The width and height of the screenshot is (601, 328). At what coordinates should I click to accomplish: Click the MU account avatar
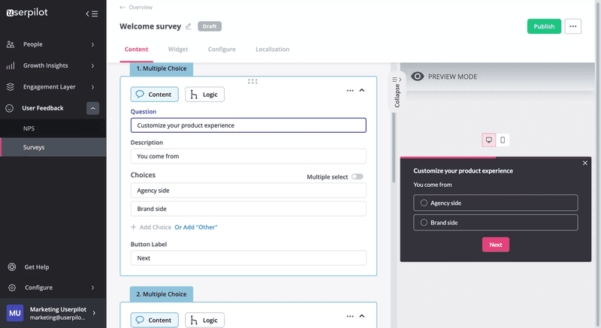pyautogui.click(x=15, y=313)
